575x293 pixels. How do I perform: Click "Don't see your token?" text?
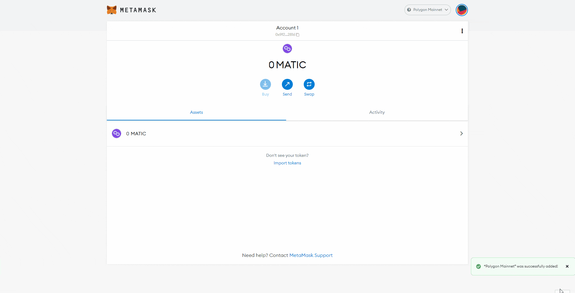pyautogui.click(x=287, y=155)
